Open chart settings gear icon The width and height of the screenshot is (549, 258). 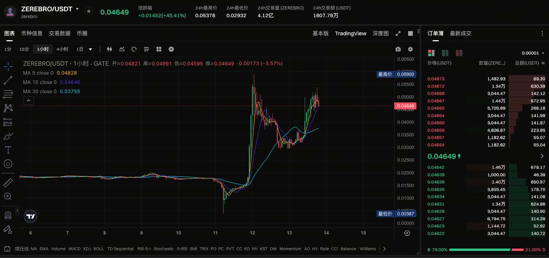(410, 49)
